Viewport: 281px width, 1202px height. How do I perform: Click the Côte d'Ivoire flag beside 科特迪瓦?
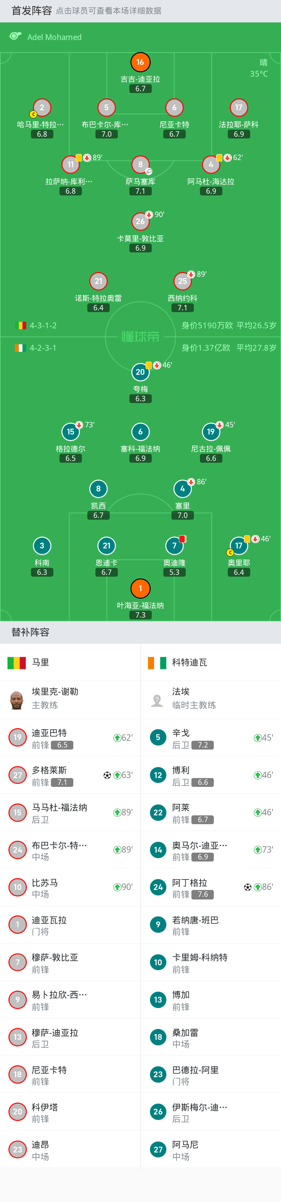(x=157, y=663)
